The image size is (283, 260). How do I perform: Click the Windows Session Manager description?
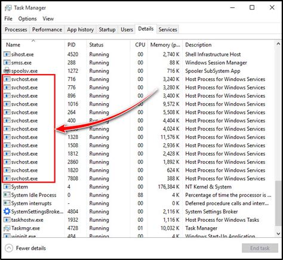click(x=216, y=63)
